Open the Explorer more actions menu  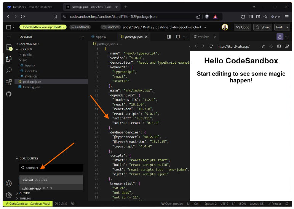pyautogui.click(x=82, y=37)
